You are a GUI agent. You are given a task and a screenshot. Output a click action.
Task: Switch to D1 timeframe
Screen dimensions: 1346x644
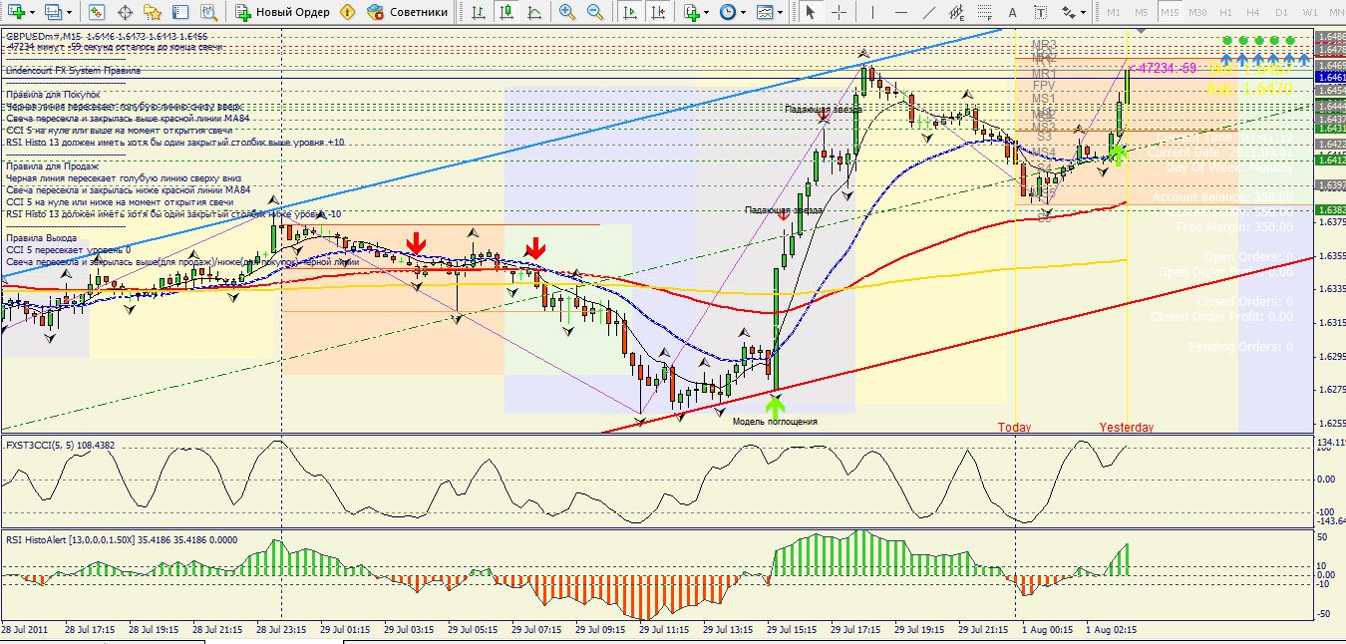click(x=1281, y=12)
